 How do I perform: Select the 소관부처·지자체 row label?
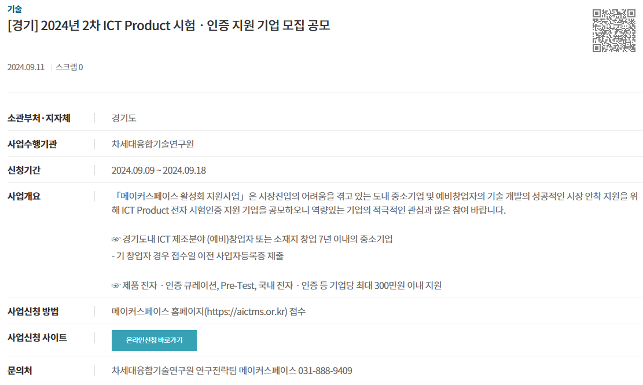coord(39,118)
